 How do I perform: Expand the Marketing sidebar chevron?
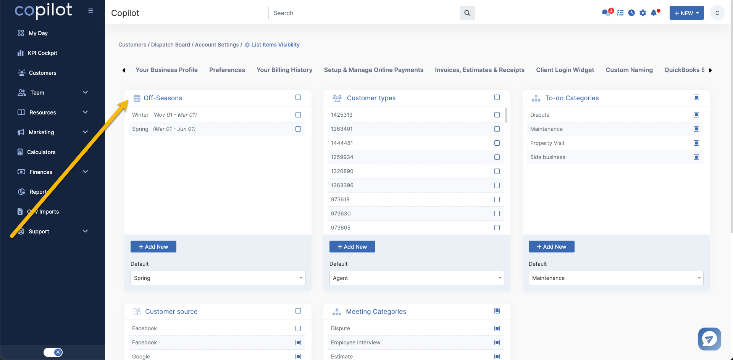pyautogui.click(x=85, y=132)
